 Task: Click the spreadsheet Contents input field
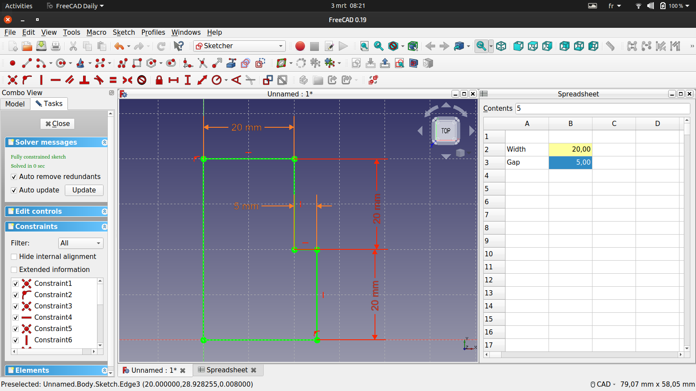(602, 109)
